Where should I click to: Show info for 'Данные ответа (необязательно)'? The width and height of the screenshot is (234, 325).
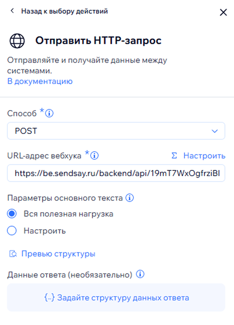(x=141, y=275)
